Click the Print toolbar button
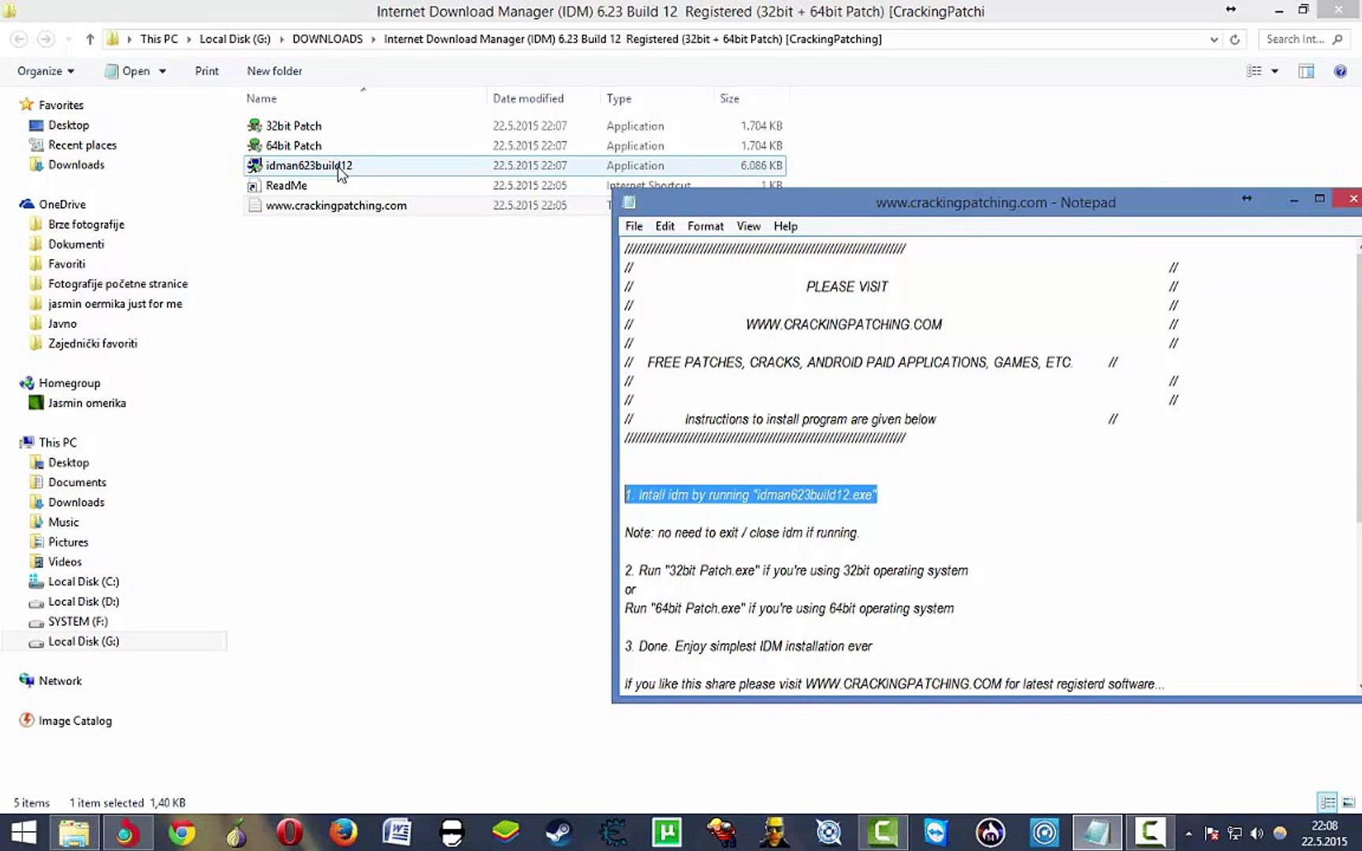 (207, 71)
